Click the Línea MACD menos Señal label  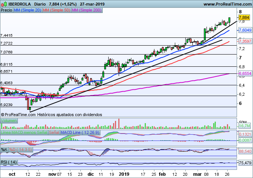click(x=24, y=132)
